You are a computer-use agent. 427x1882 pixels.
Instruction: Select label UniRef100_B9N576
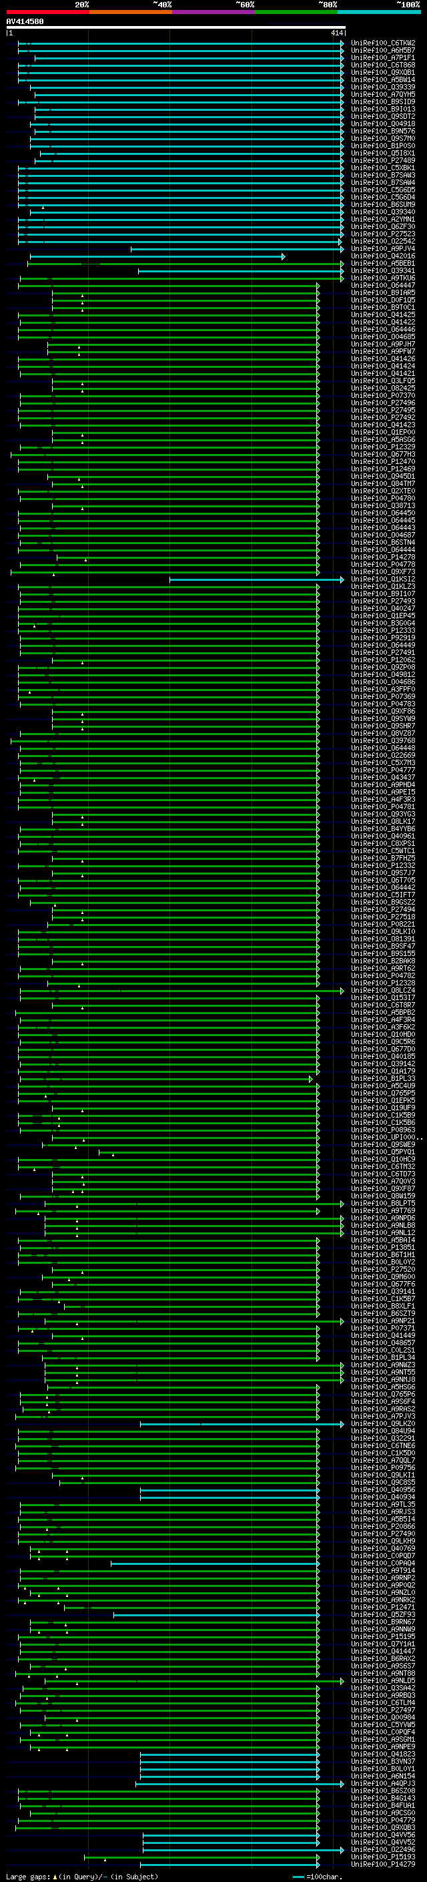(x=383, y=131)
